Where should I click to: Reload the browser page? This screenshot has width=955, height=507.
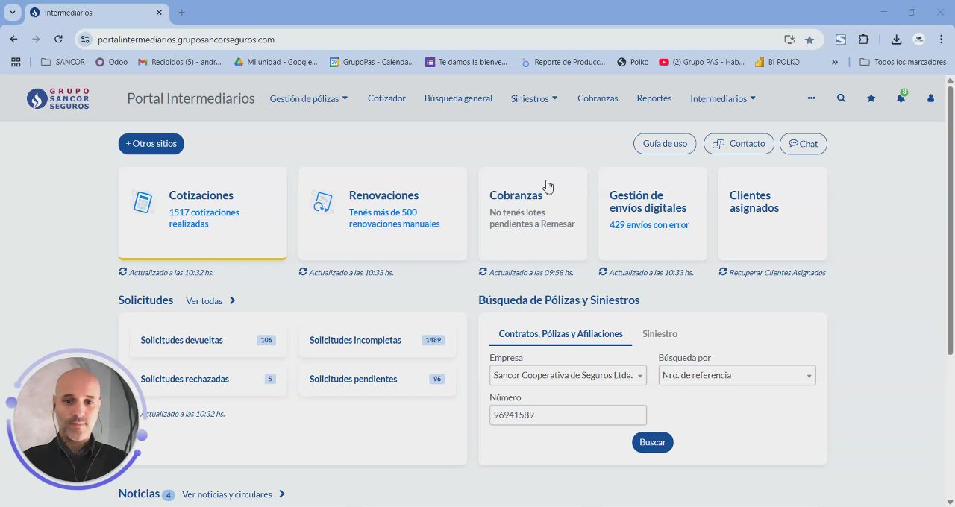(58, 40)
